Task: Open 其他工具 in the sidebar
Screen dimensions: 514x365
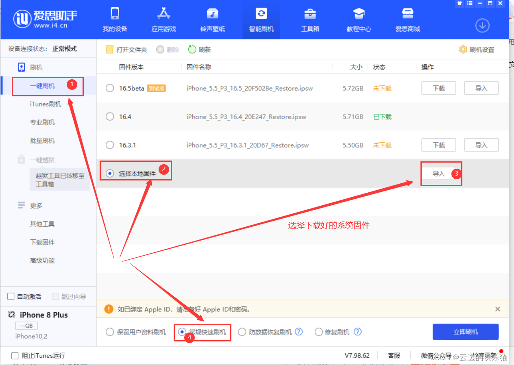Action: pos(42,224)
